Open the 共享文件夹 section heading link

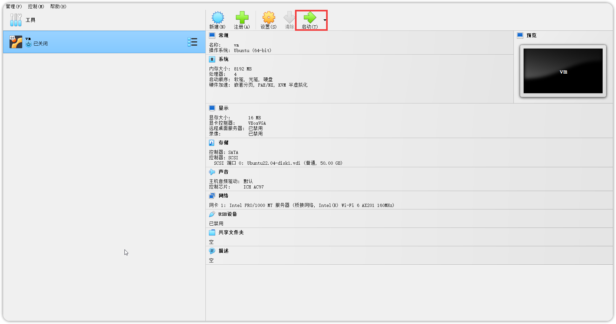pyautogui.click(x=231, y=232)
